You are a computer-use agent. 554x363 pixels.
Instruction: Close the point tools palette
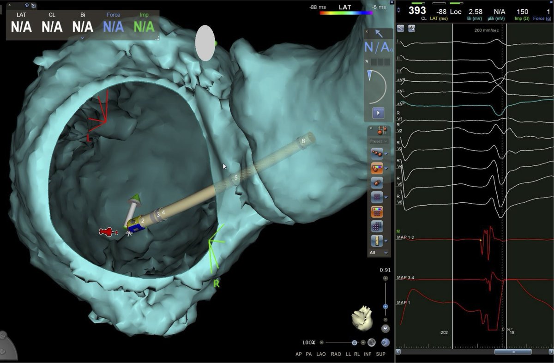[x=370, y=128]
